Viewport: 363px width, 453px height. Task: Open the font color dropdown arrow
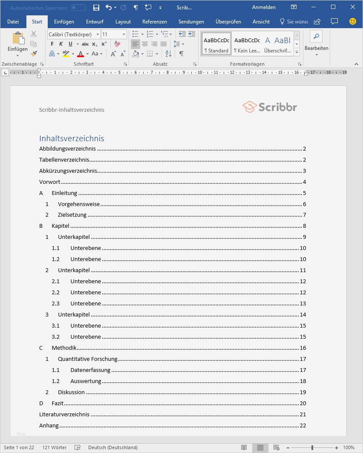86,53
